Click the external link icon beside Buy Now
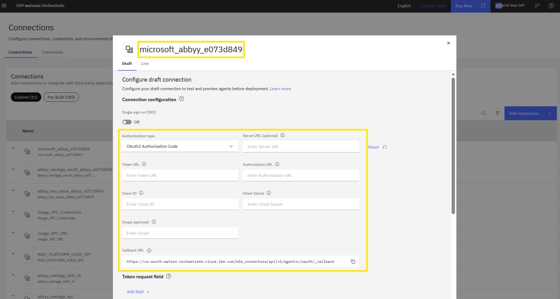560x299 pixels. pos(483,6)
